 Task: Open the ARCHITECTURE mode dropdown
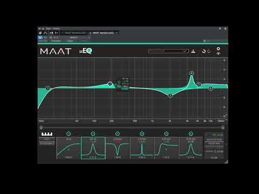coord(214,143)
